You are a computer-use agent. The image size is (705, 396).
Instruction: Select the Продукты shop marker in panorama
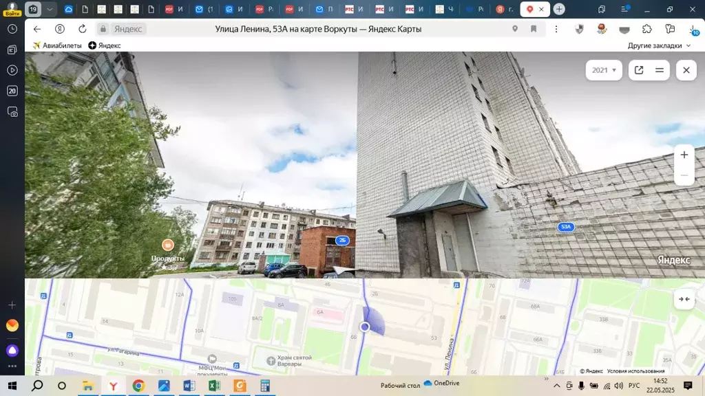(x=168, y=245)
